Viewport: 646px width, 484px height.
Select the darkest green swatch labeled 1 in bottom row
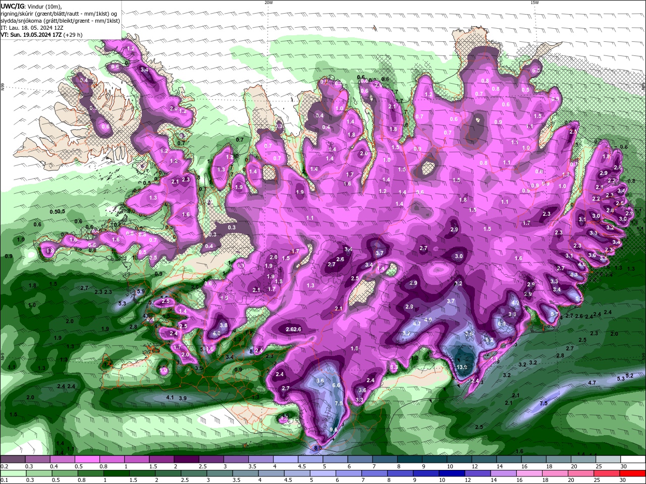click(x=116, y=473)
